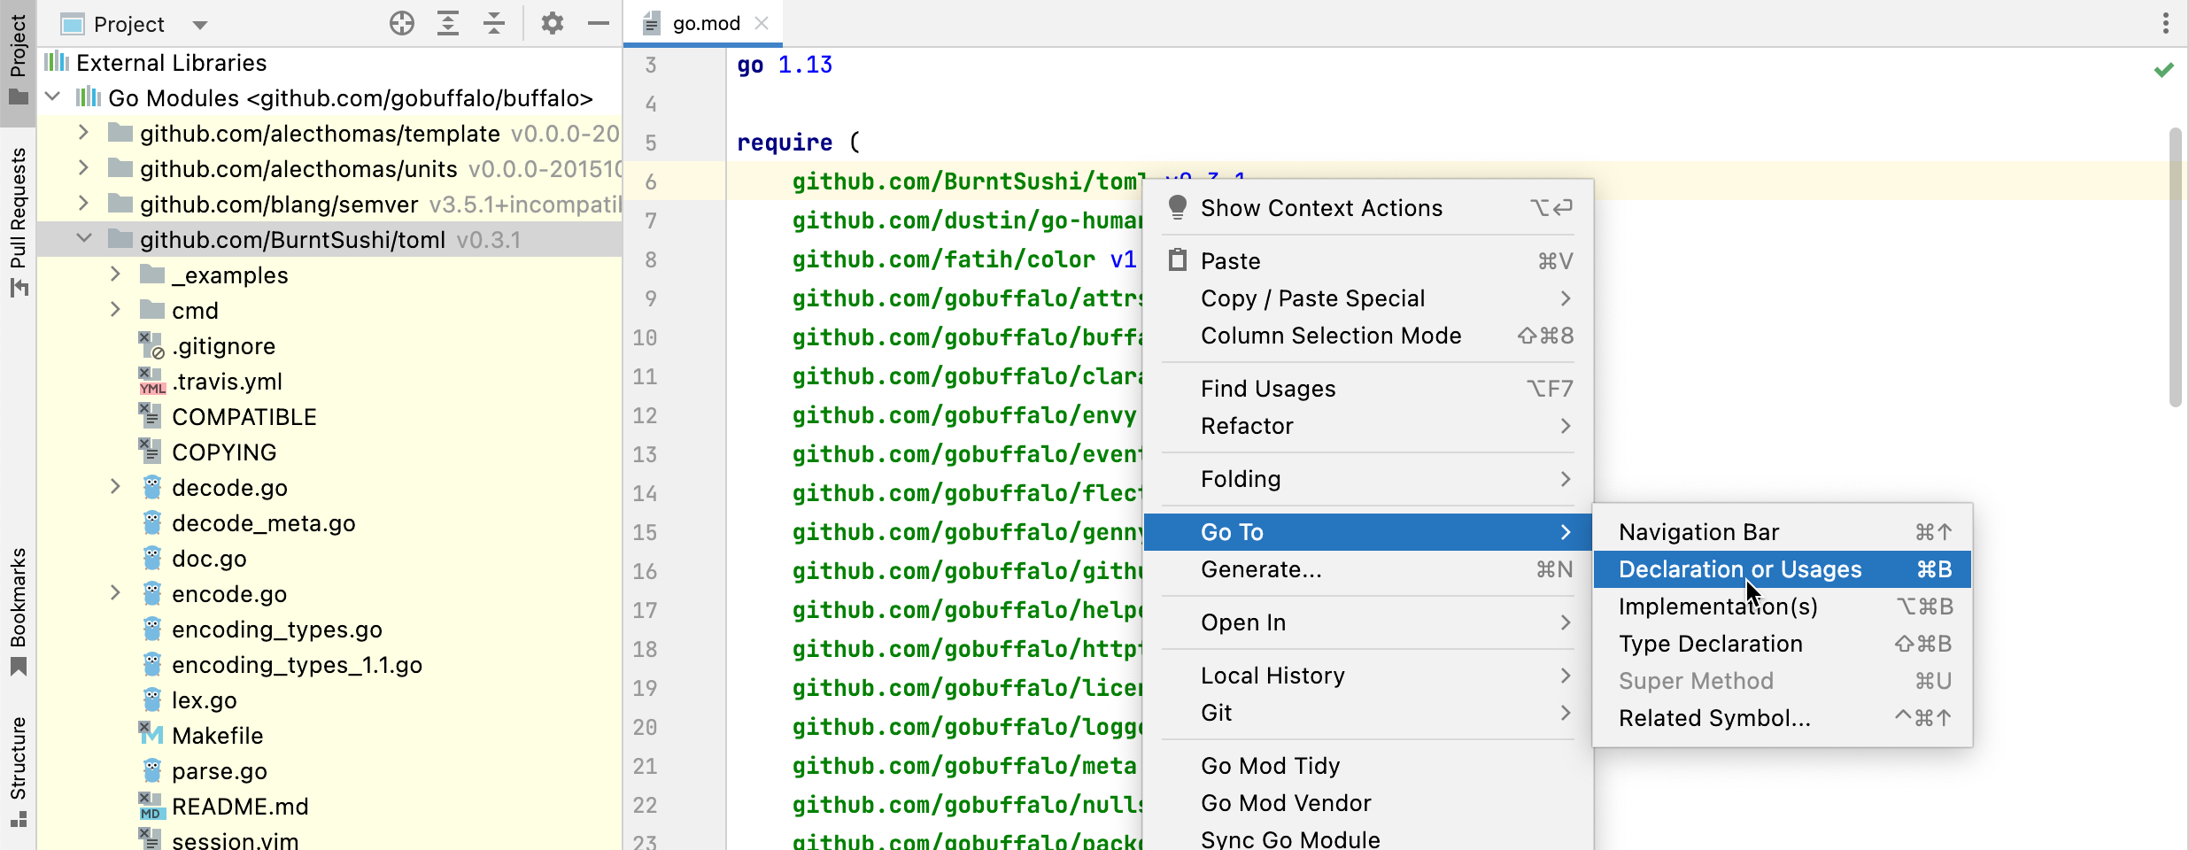Click the Show Context Actions lightbulb icon
The height and width of the screenshot is (850, 2189).
pyautogui.click(x=1177, y=207)
